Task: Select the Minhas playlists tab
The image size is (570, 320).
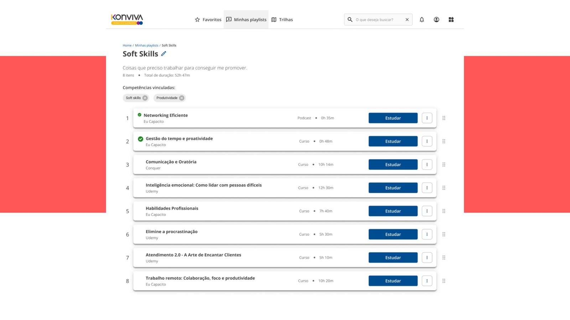Action: 246,20
